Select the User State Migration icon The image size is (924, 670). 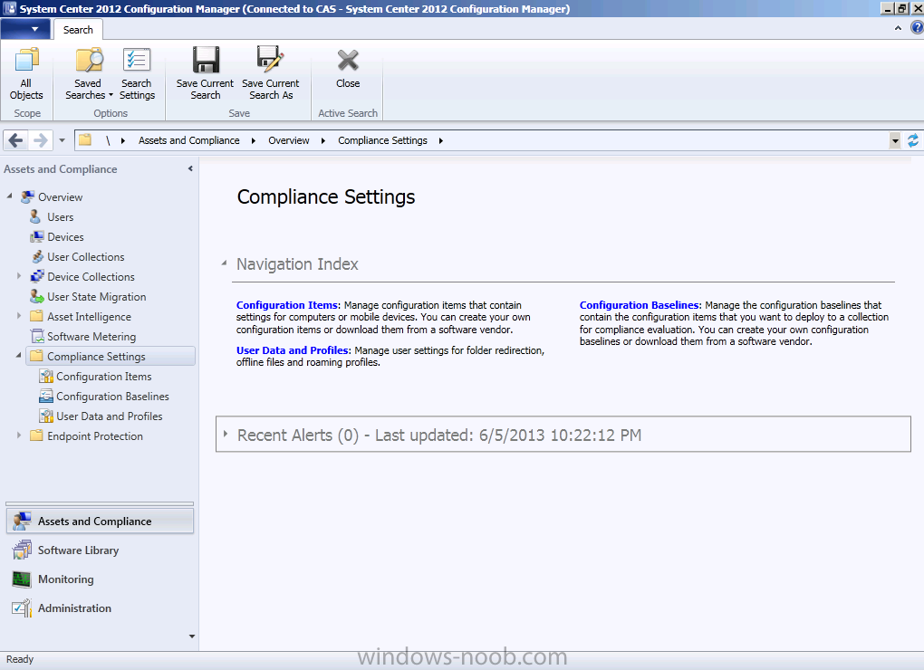coord(37,296)
